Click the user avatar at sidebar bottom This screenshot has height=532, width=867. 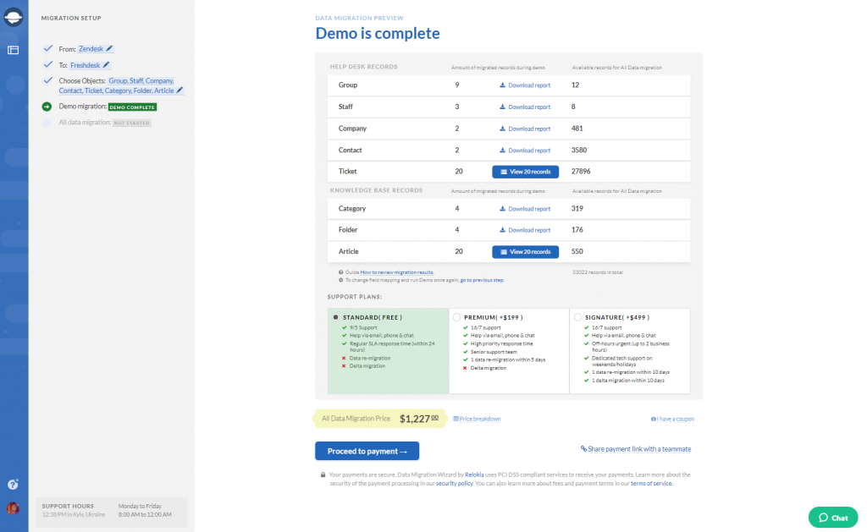13,507
